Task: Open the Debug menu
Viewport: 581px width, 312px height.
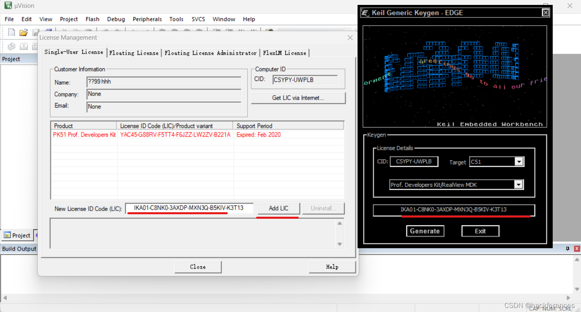Action: (x=116, y=19)
